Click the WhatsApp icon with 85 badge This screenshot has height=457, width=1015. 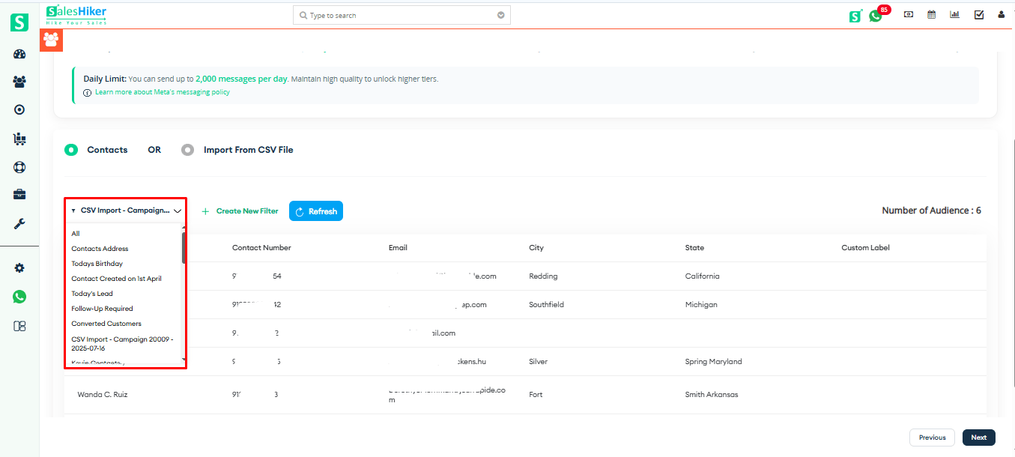tap(876, 14)
